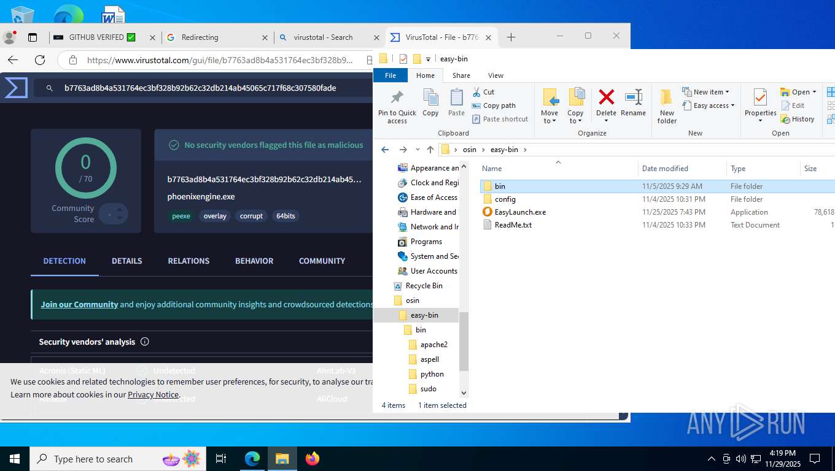Click the VirusTotal search magnifier icon
The image size is (835, 471).
50,88
